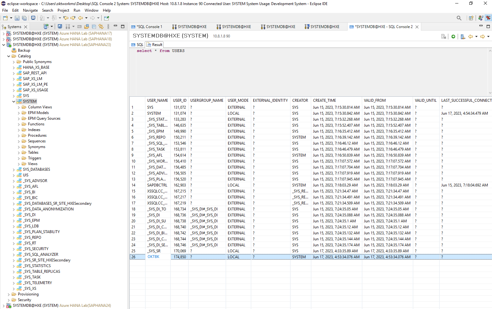This screenshot has width=492, height=309.
Task: Switch to Java perspective icon
Action: 480,18
